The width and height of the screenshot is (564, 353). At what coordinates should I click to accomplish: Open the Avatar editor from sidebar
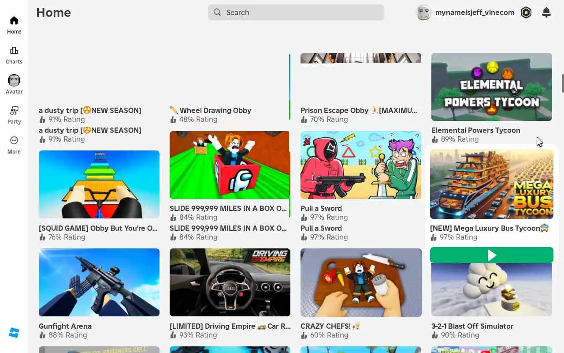[x=14, y=85]
